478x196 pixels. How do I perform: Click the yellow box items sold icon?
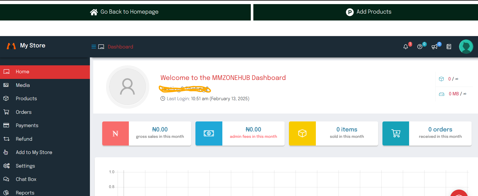(x=302, y=133)
